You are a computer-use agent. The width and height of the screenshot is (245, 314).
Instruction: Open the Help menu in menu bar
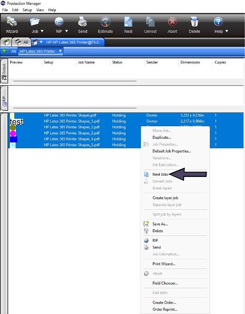tap(52, 10)
